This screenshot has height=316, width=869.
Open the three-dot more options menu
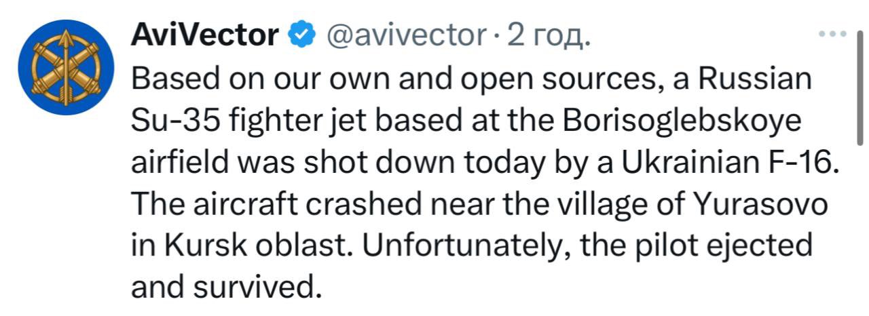click(834, 33)
